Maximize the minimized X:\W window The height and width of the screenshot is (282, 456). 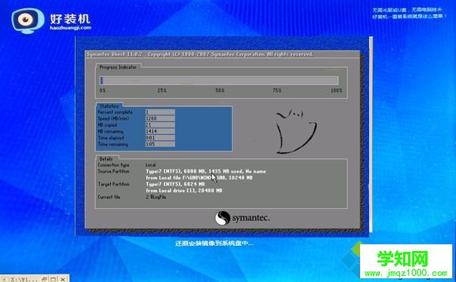point(53,279)
